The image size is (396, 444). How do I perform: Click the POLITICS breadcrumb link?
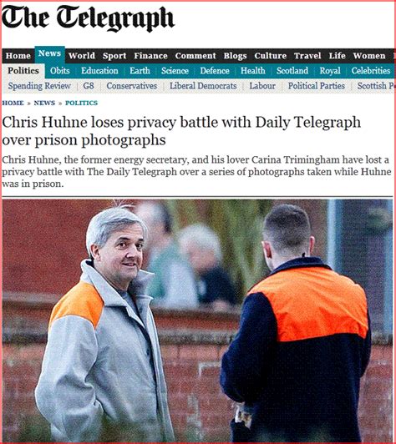point(82,103)
